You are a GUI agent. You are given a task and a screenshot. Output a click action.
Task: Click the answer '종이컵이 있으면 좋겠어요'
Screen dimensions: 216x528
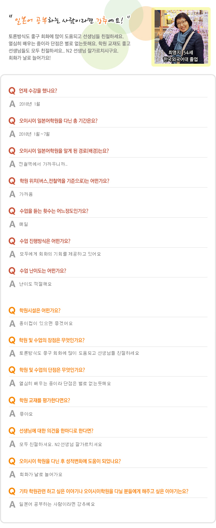click(x=46, y=324)
